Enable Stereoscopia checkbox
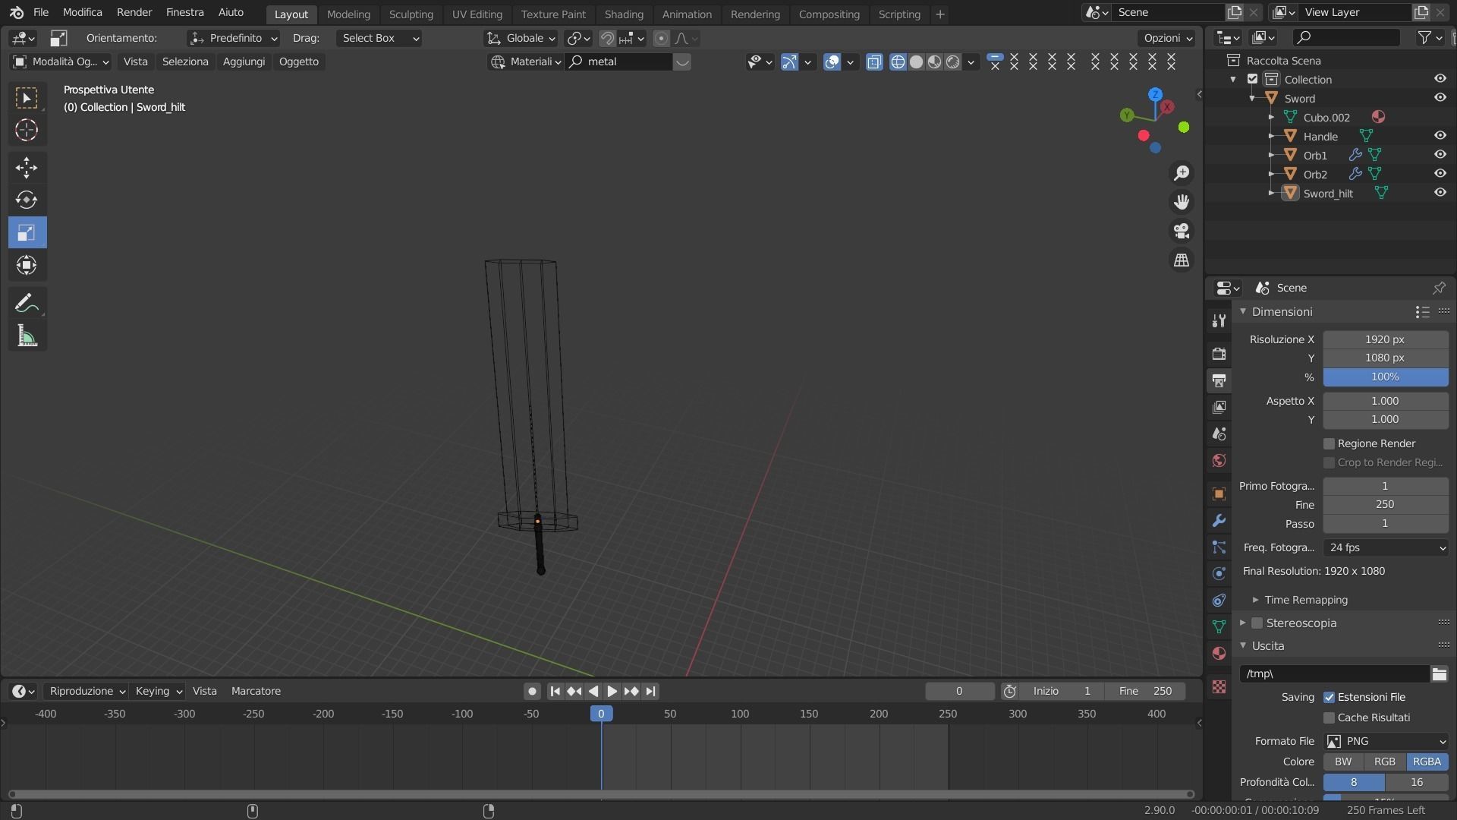This screenshot has width=1457, height=820. (x=1257, y=623)
